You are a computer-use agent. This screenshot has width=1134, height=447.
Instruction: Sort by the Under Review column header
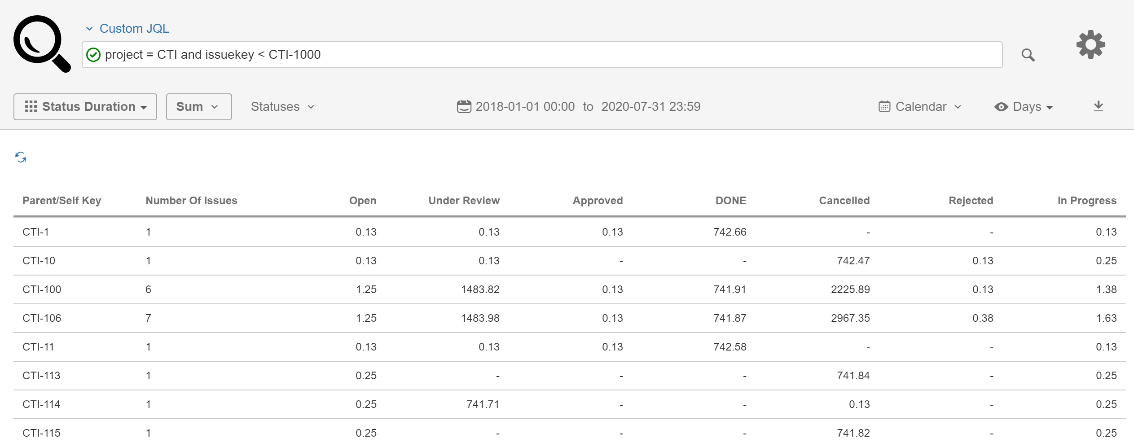coord(464,200)
